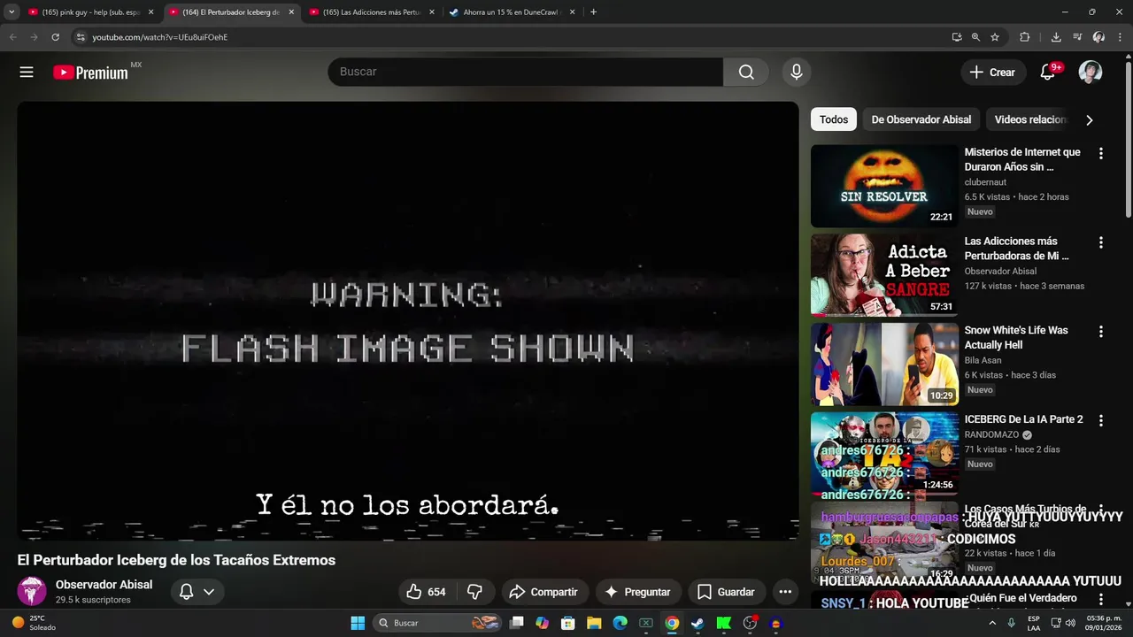Open ICEBERG De La IA Parte 2 thumbnail
Screen dimensions: 1133x637
coord(884,454)
